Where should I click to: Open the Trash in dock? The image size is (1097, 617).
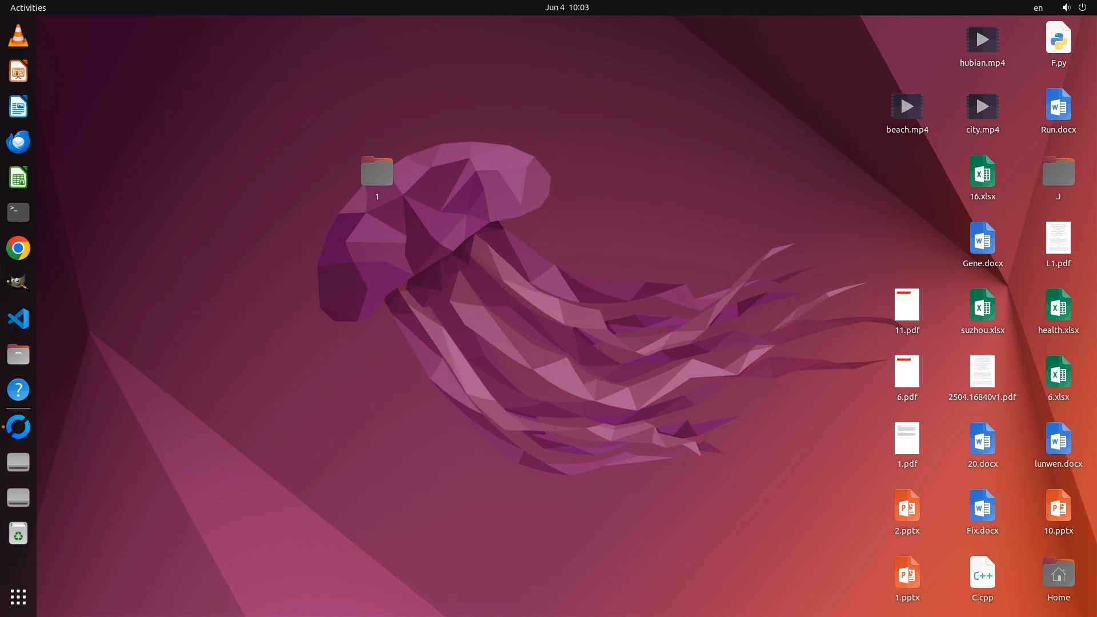coord(18,534)
